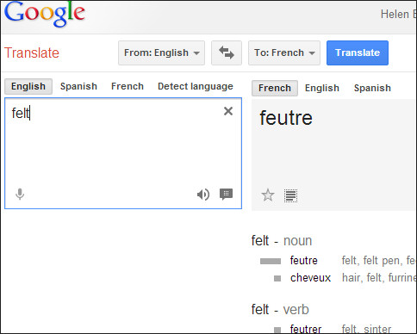Select Spanish as the target language
The width and height of the screenshot is (417, 334).
coord(372,88)
